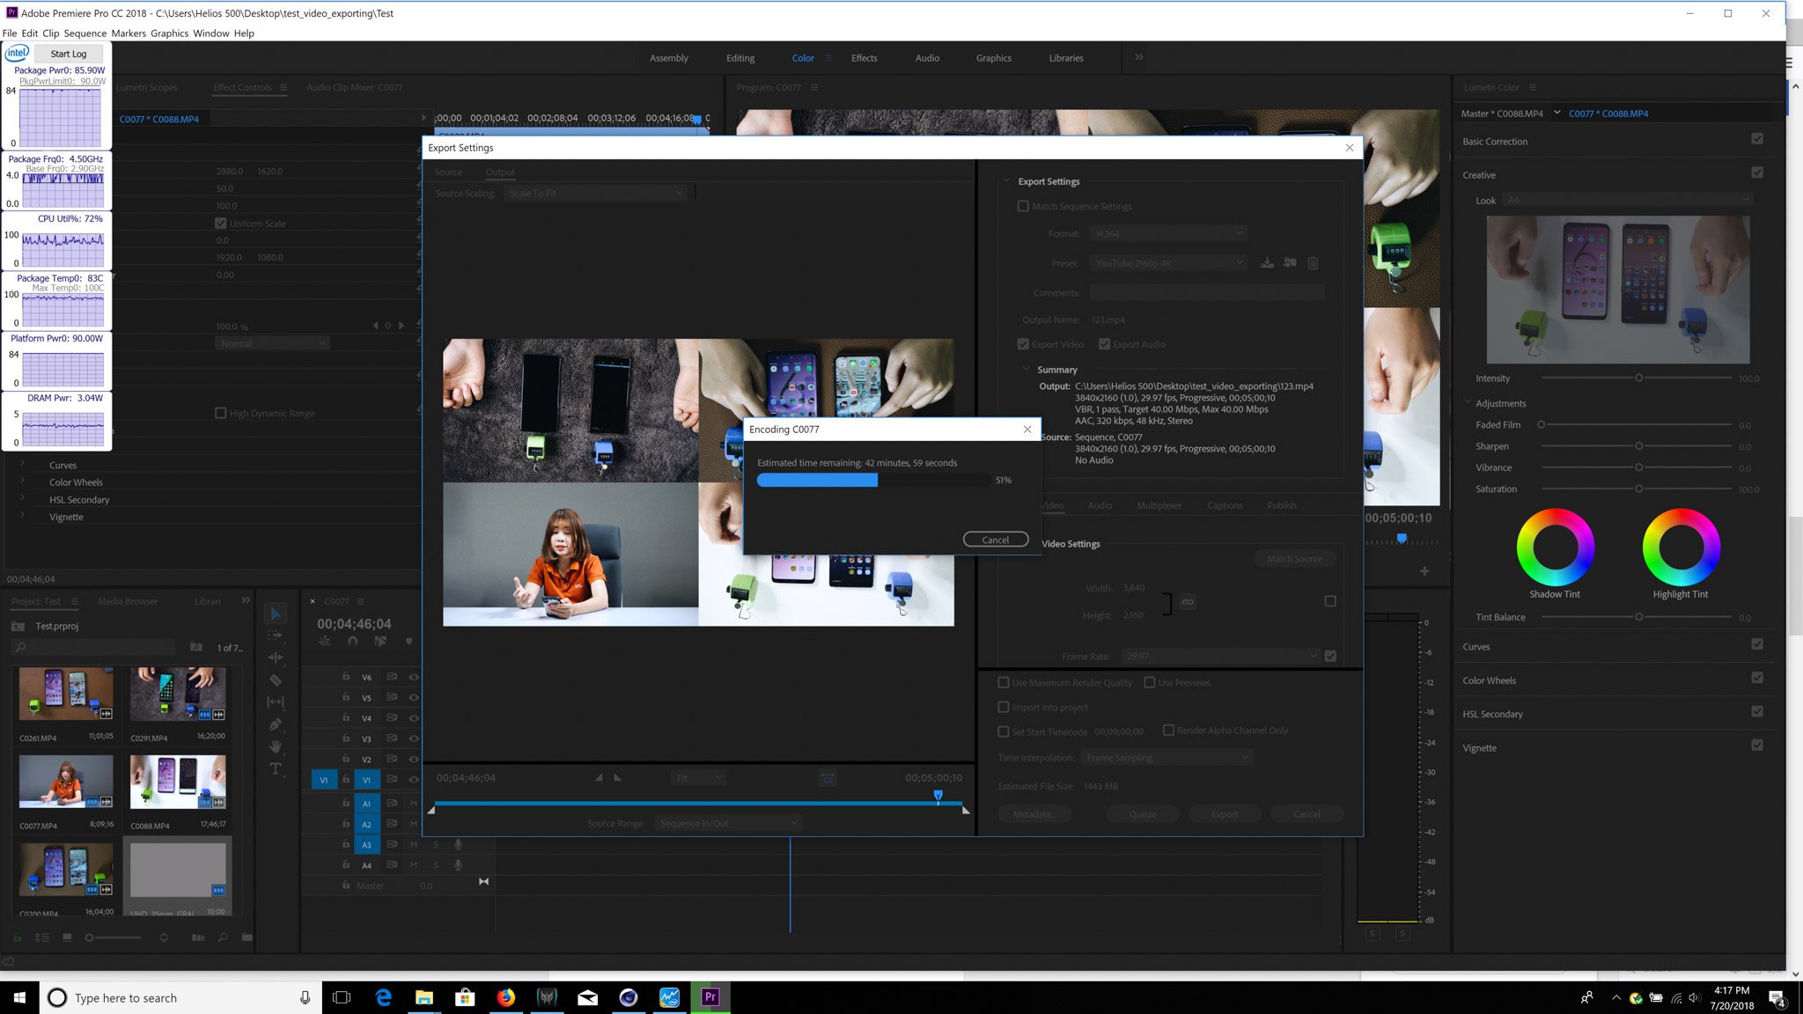Enable Use Previews checkbox
1803x1014 pixels.
tap(1149, 682)
